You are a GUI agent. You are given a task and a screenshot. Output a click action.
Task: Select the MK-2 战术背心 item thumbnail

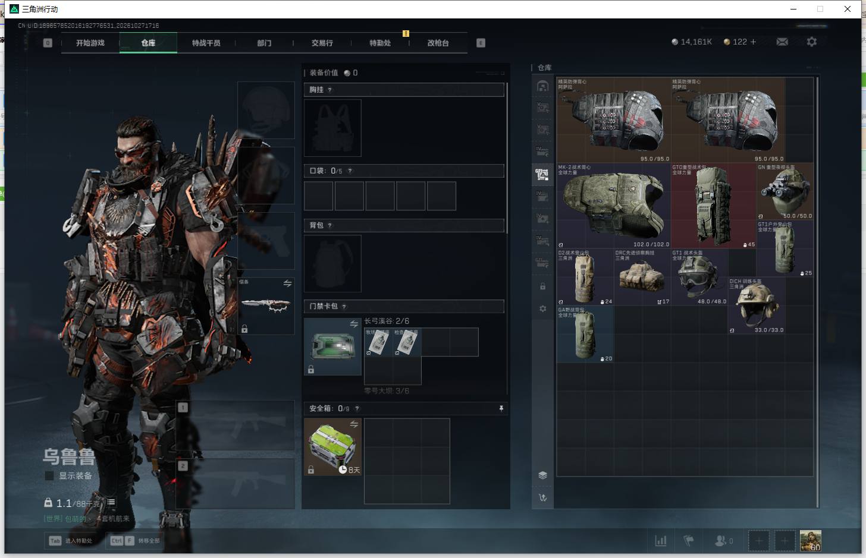613,206
